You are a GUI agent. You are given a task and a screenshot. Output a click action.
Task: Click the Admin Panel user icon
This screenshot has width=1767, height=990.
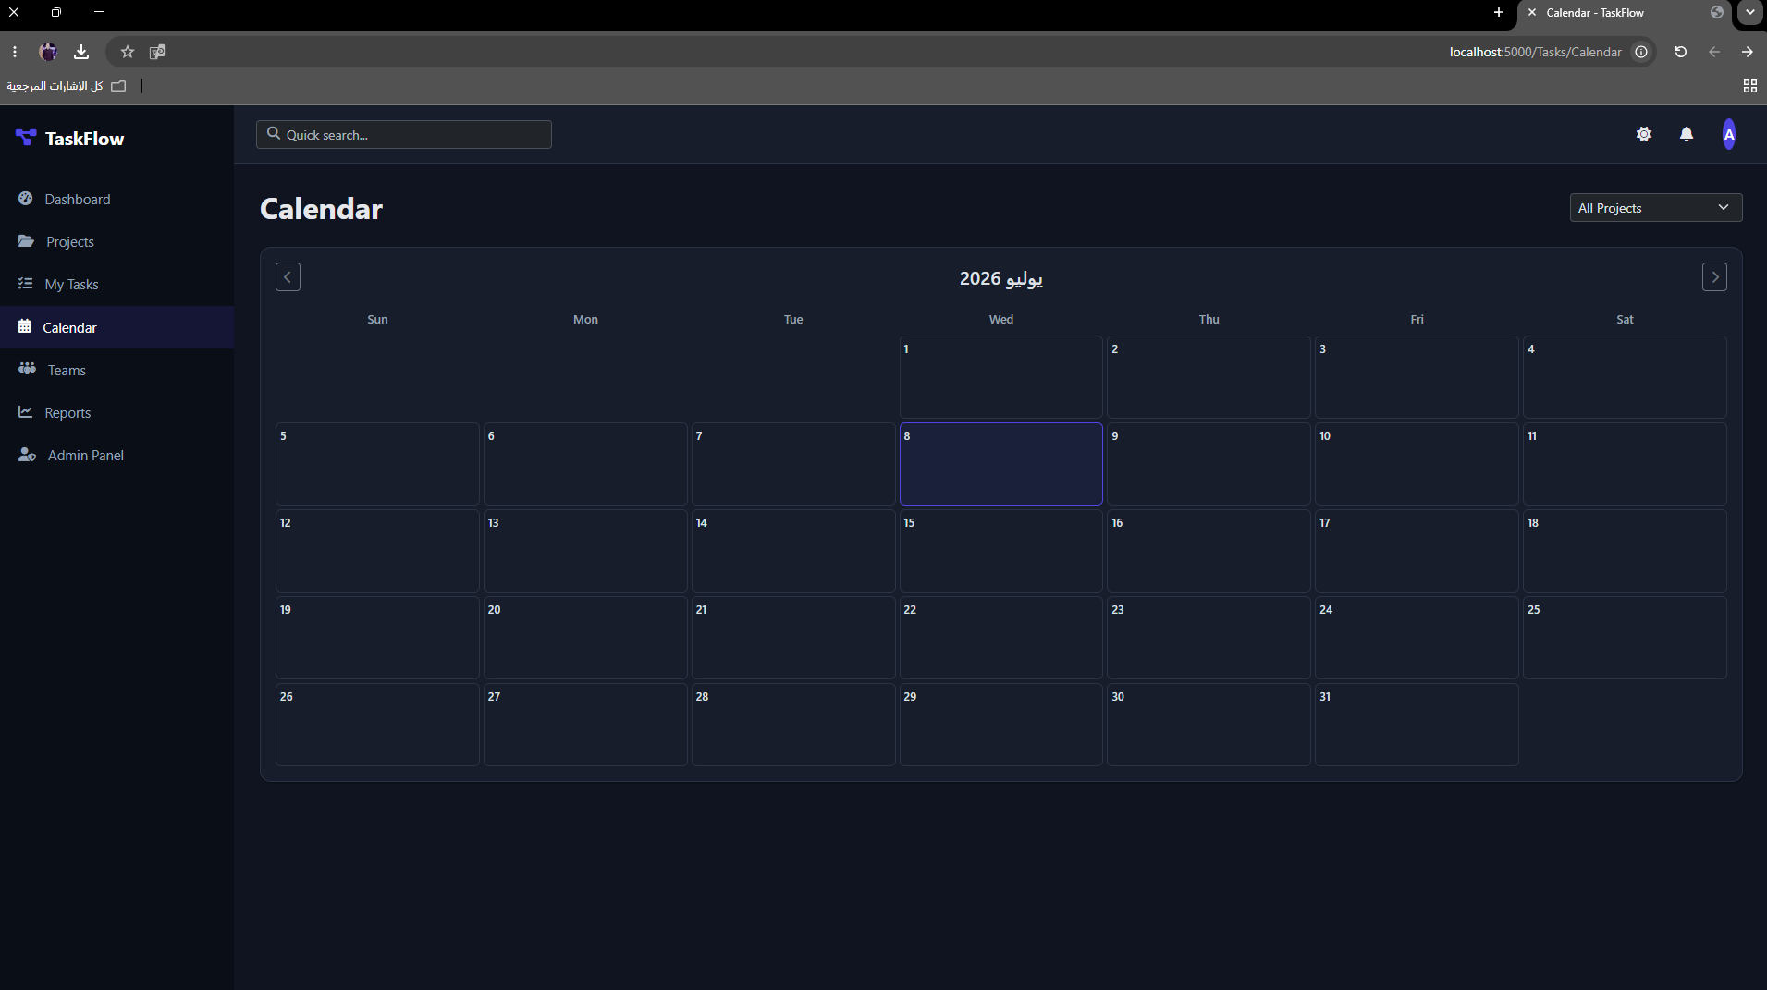[27, 455]
